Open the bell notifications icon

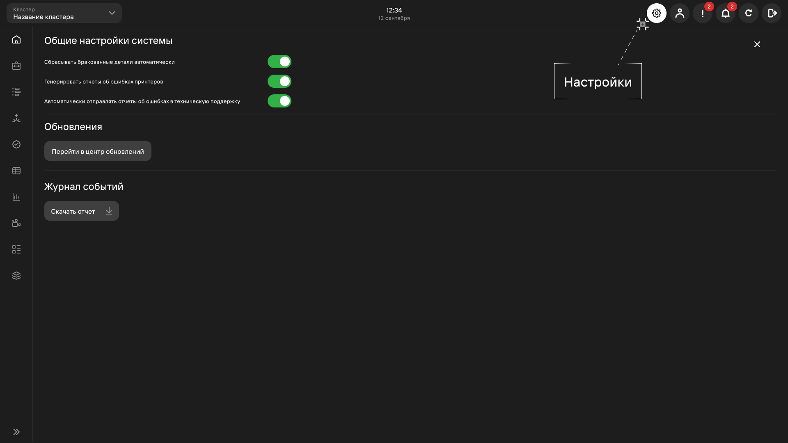pyautogui.click(x=726, y=13)
